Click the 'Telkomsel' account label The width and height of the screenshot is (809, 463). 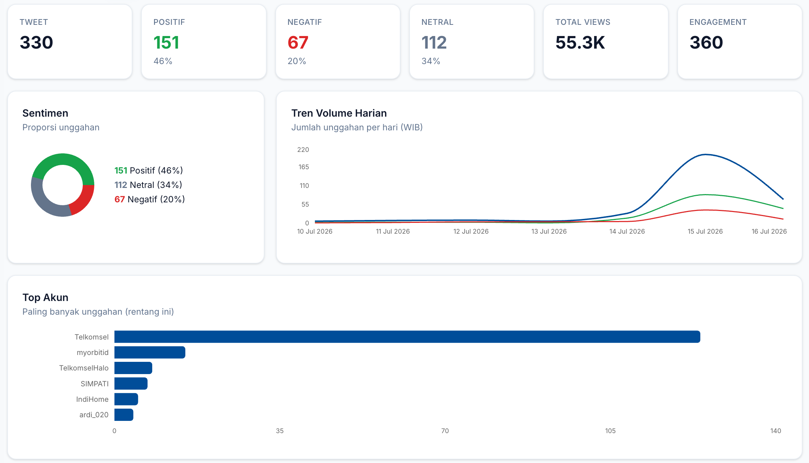(91, 337)
